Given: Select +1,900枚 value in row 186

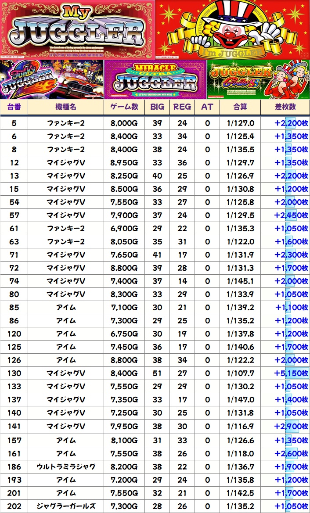Looking at the screenshot, I should coord(285,467).
